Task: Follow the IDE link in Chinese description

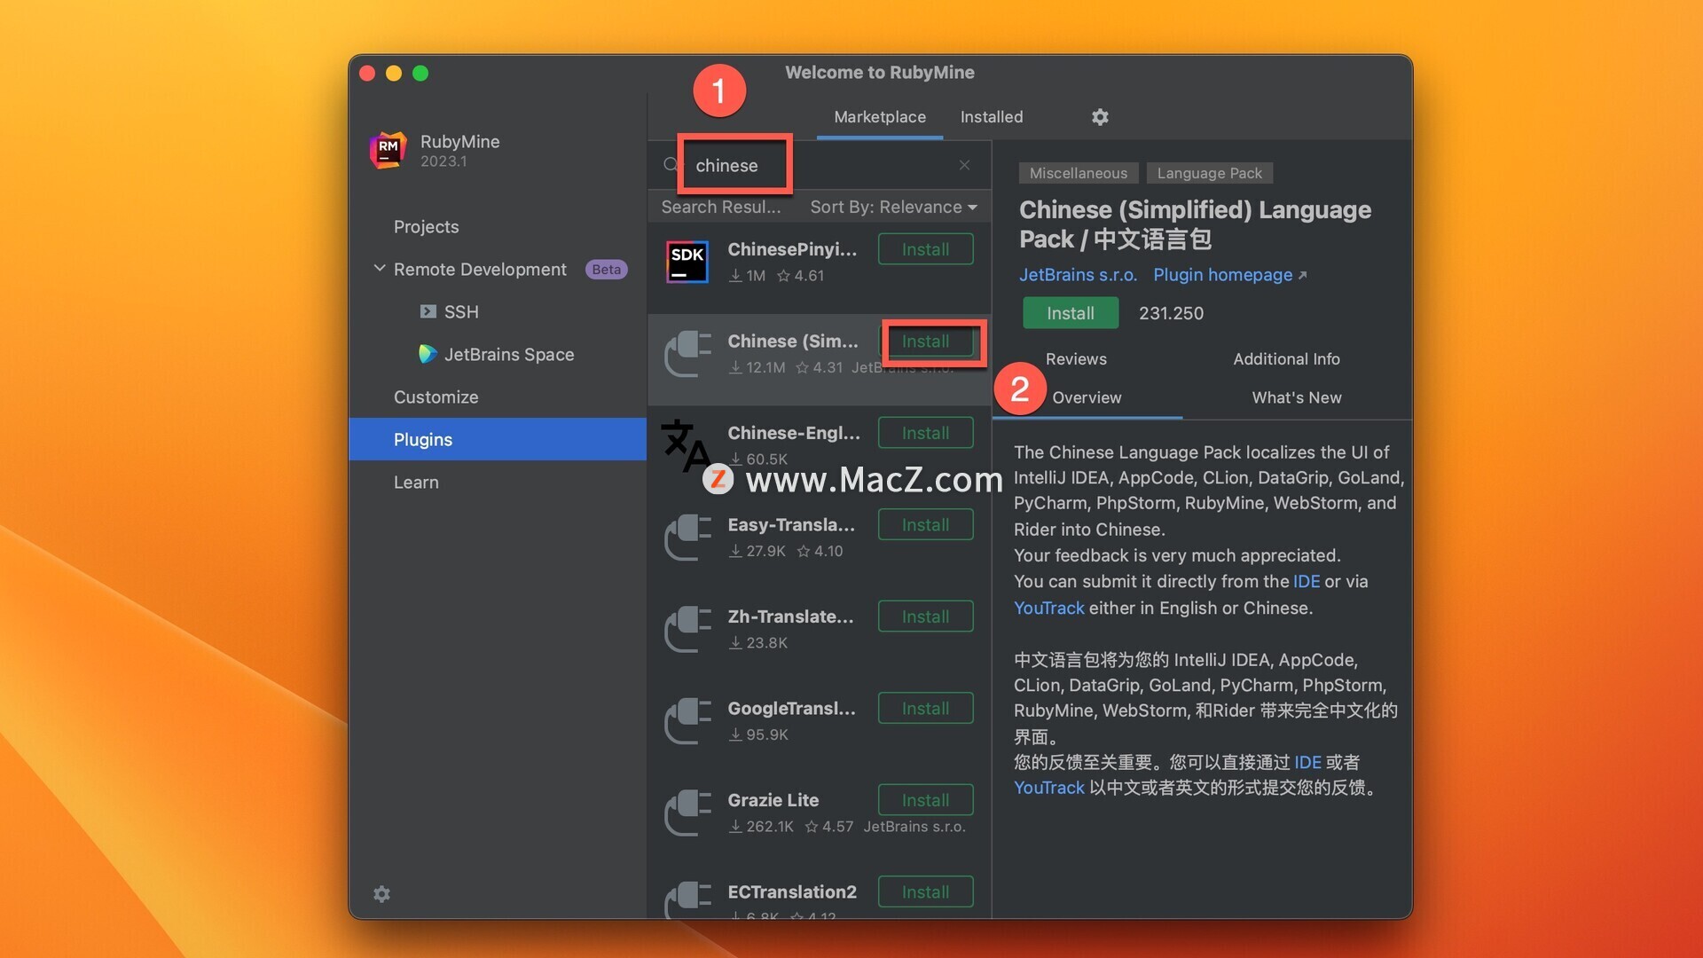Action: [x=1307, y=763]
